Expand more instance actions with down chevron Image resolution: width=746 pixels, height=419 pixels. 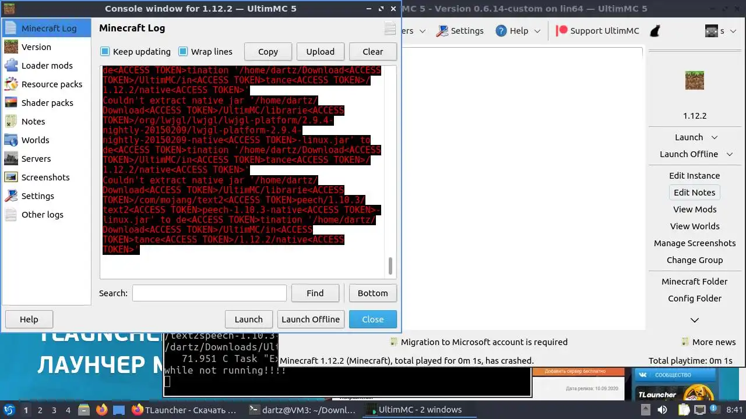(695, 320)
